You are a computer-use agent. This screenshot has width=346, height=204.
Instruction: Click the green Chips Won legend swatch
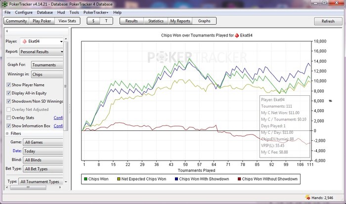click(x=86, y=179)
